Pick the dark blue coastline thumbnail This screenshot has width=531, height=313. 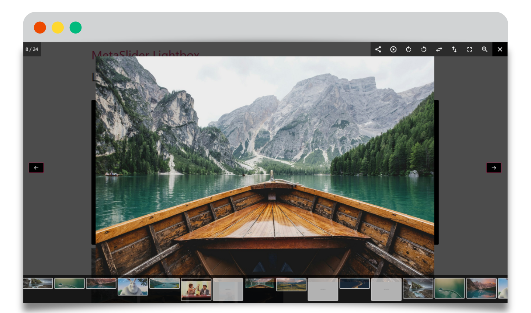click(x=355, y=283)
